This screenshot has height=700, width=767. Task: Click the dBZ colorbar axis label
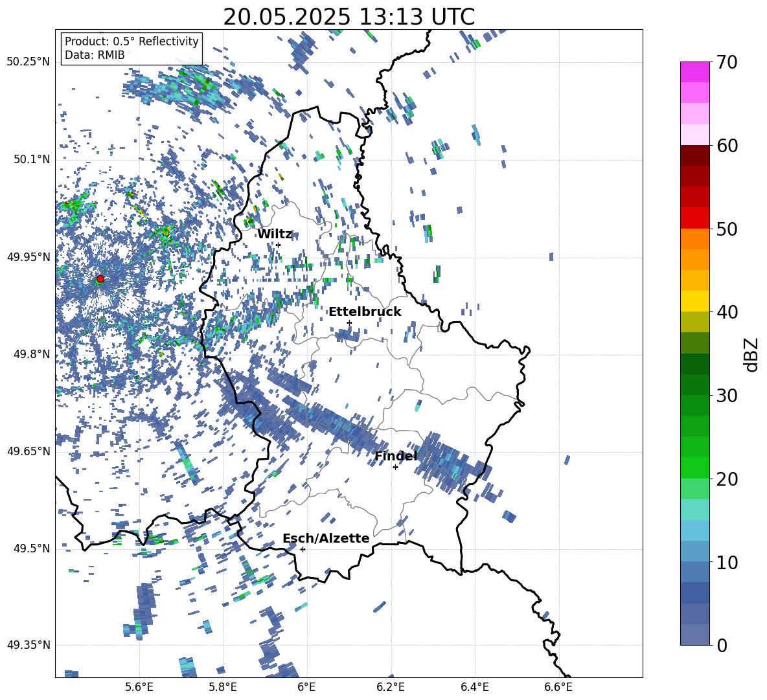(752, 354)
